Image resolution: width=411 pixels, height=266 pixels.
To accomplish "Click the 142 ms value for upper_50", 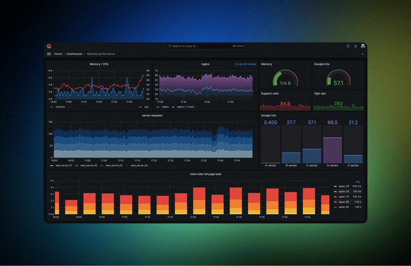I will pos(357,192).
